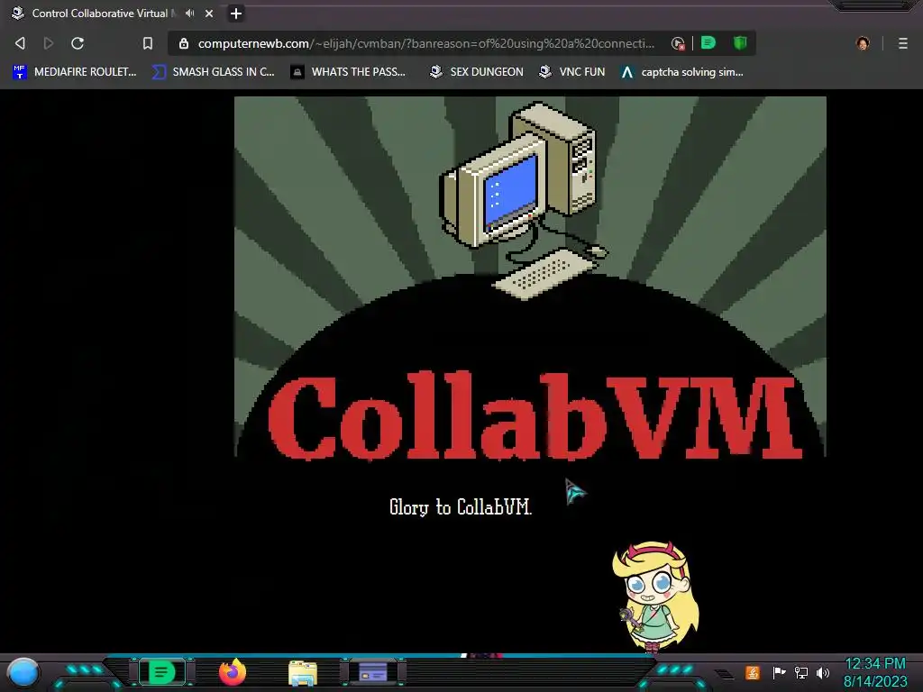Show hidden tray icons
Image resolution: width=923 pixels, height=692 pixels.
pos(725,674)
